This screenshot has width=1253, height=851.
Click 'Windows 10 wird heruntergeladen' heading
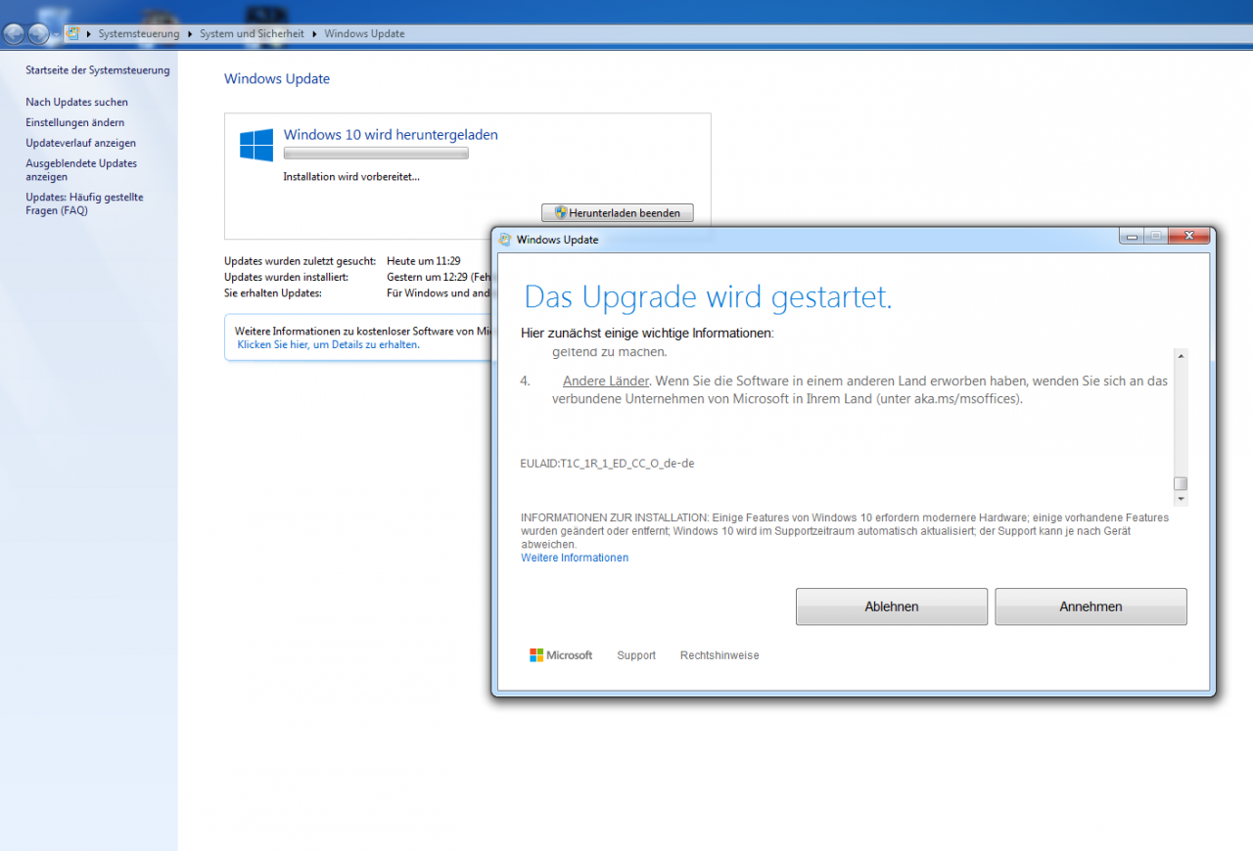coord(391,135)
